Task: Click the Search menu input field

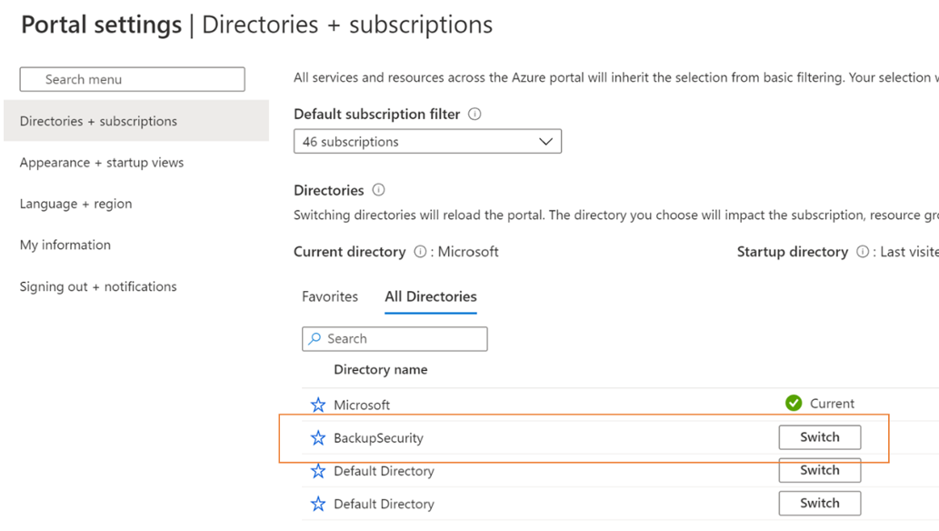Action: pos(133,79)
